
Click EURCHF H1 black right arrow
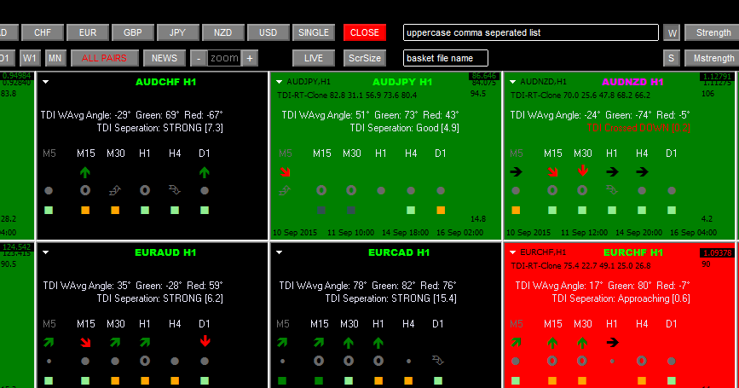click(x=612, y=343)
